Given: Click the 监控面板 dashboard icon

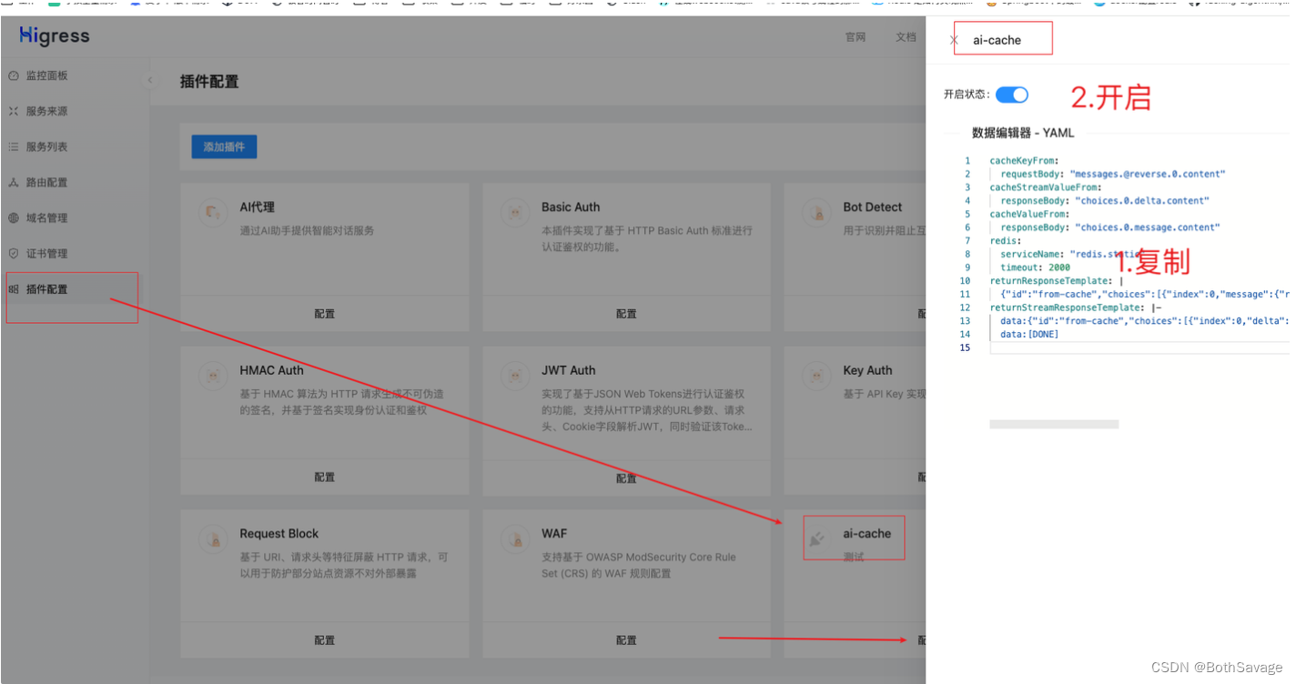Looking at the screenshot, I should tap(14, 75).
